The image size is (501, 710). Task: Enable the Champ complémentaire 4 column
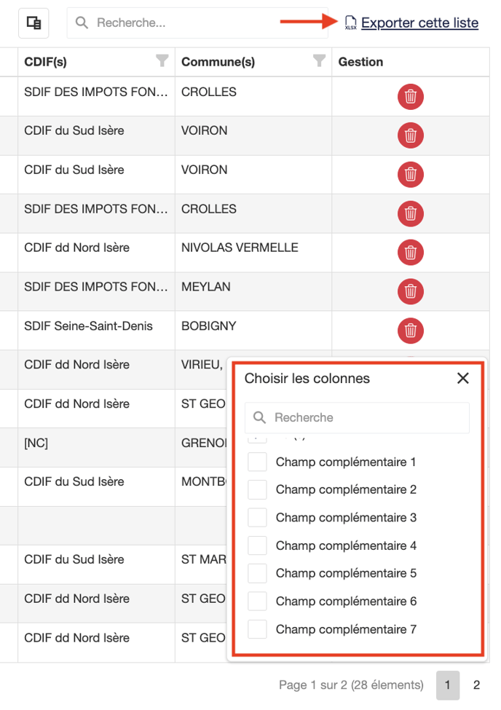point(257,545)
